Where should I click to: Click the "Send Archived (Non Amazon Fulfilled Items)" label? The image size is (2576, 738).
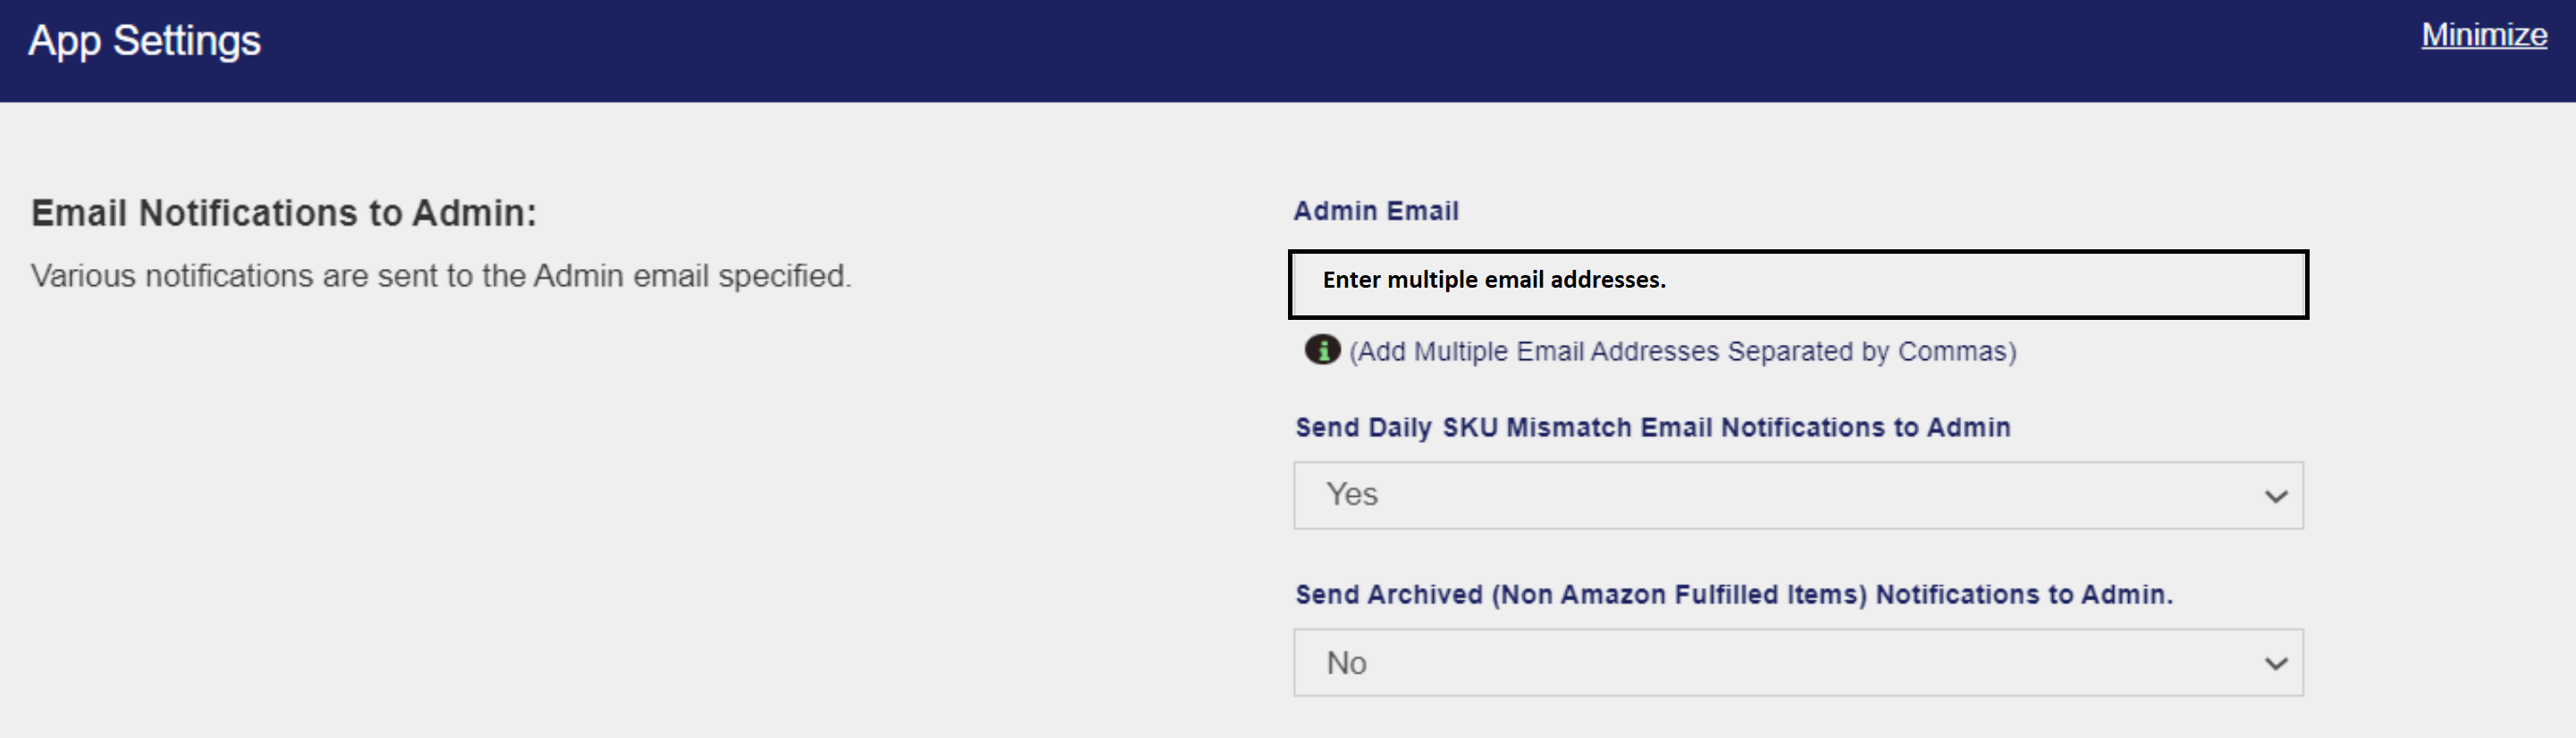point(1733,595)
